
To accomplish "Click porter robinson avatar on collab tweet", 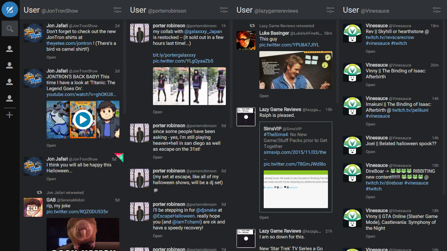I will pyautogui.click(x=140, y=33).
